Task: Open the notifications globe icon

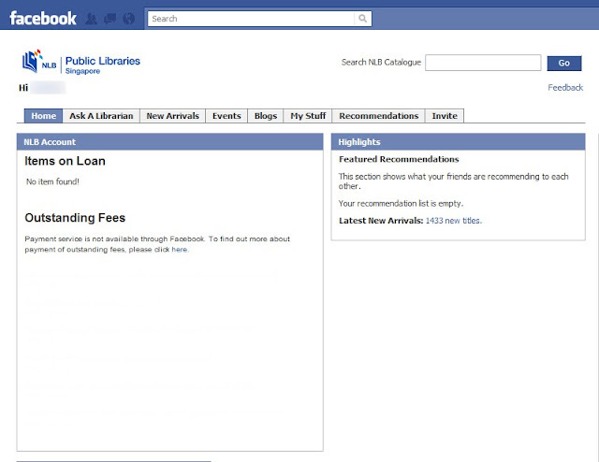Action: pyautogui.click(x=129, y=19)
